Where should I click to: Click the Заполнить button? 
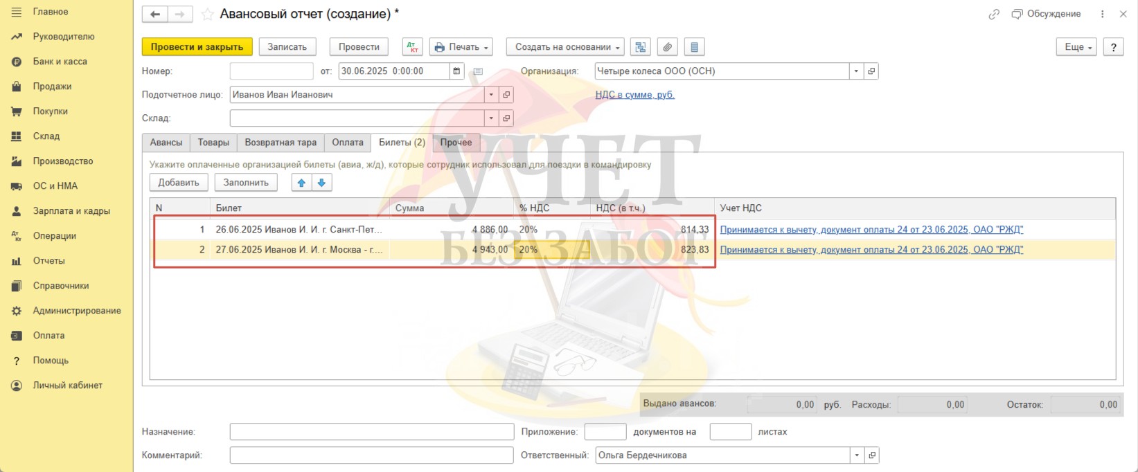(x=246, y=183)
